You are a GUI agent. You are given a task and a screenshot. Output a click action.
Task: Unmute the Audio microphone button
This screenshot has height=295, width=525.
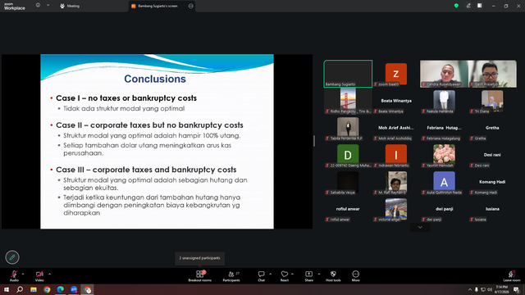pyautogui.click(x=14, y=275)
